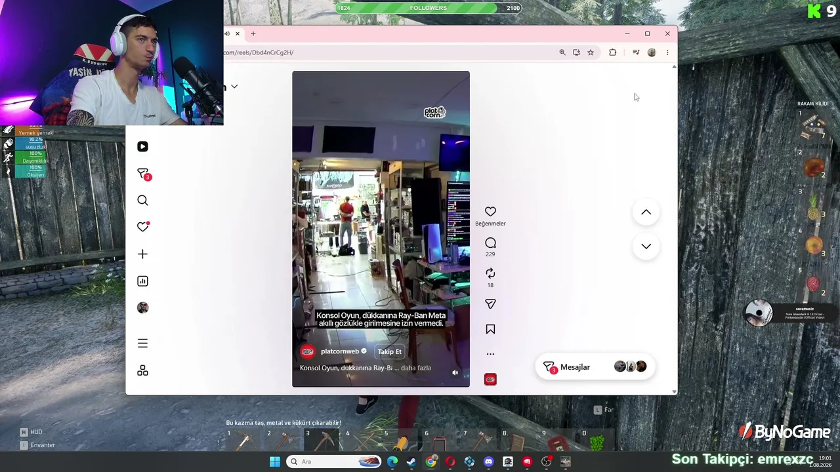
Task: Open OBS Studio from the taskbar
Action: (546, 462)
